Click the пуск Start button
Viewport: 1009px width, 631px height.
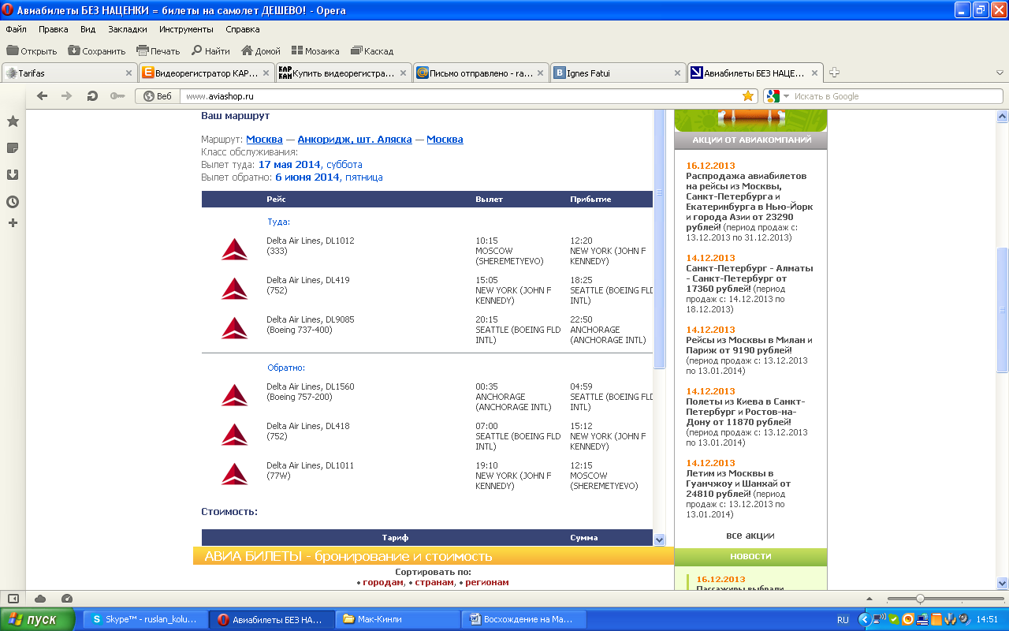coord(38,619)
